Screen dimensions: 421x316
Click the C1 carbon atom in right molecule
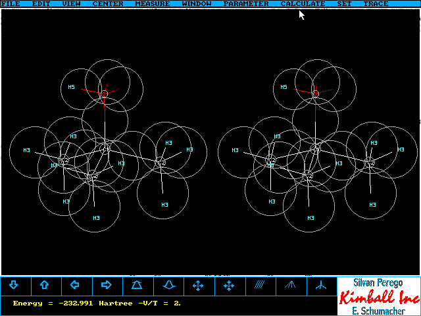click(316, 149)
